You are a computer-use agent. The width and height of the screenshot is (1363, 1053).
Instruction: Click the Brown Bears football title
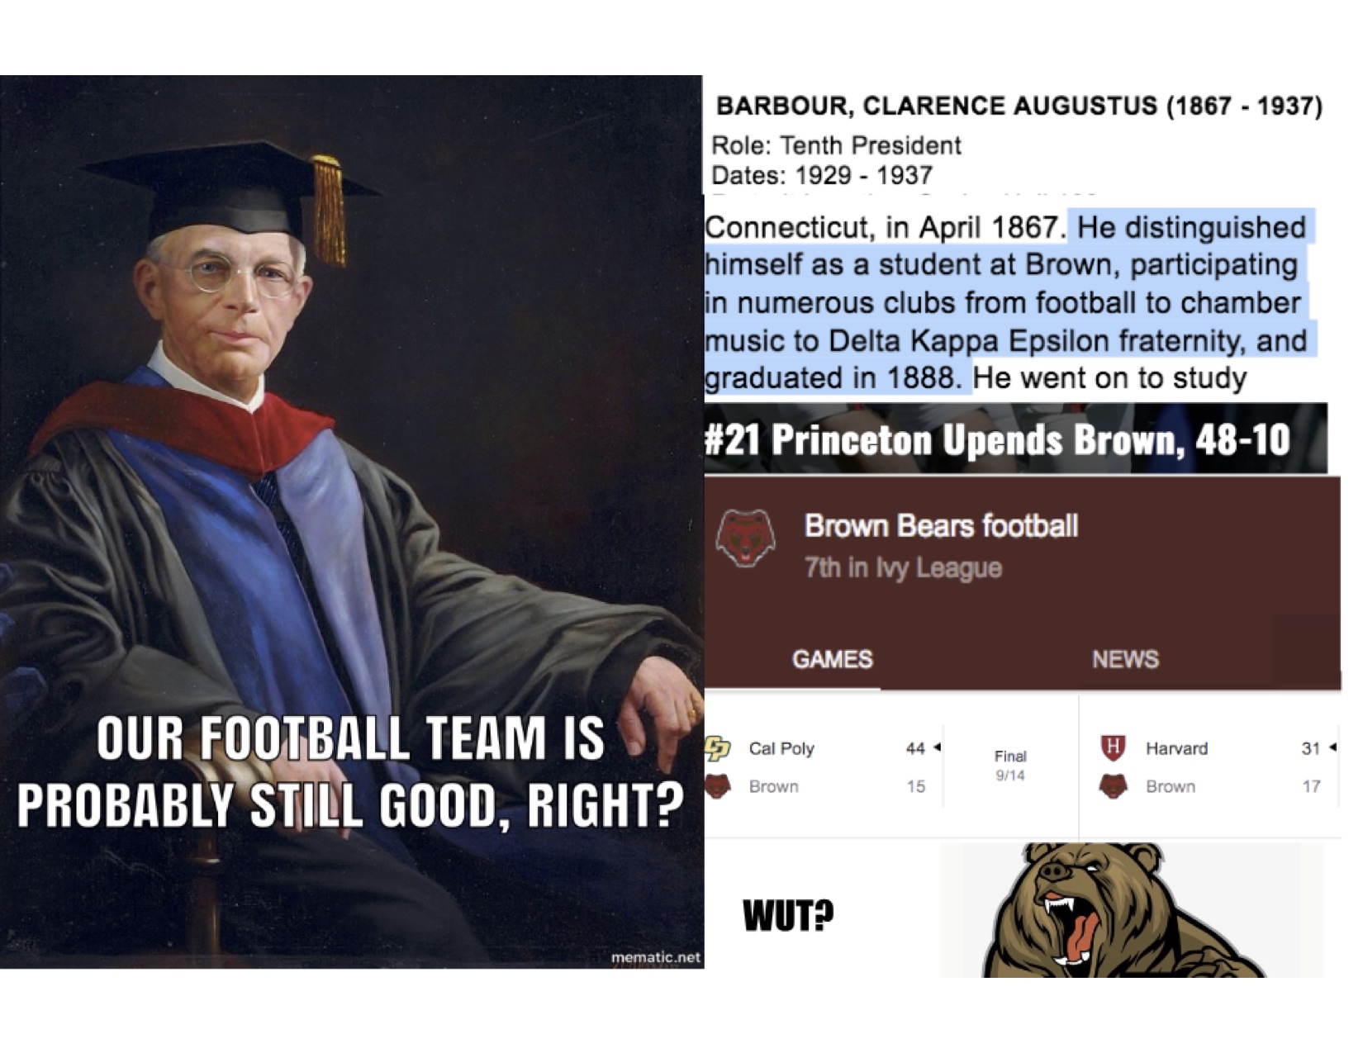(941, 526)
